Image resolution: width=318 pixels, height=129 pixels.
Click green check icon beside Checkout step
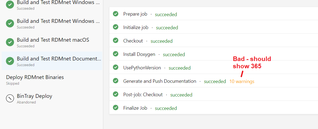[116, 41]
